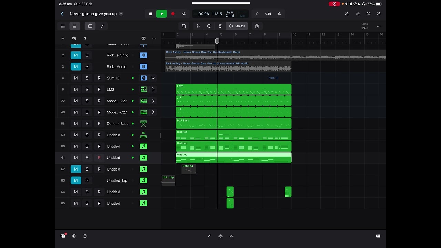Tap the track import icon in header
The image size is (441, 248).
(x=144, y=38)
